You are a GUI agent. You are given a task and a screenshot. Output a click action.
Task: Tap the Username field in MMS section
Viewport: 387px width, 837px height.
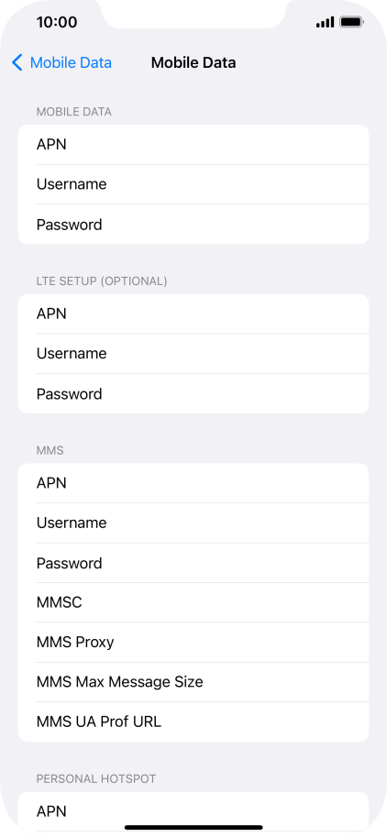193,523
